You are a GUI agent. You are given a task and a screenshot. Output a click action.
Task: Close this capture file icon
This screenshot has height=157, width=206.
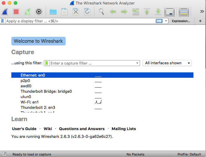click(x=76, y=12)
